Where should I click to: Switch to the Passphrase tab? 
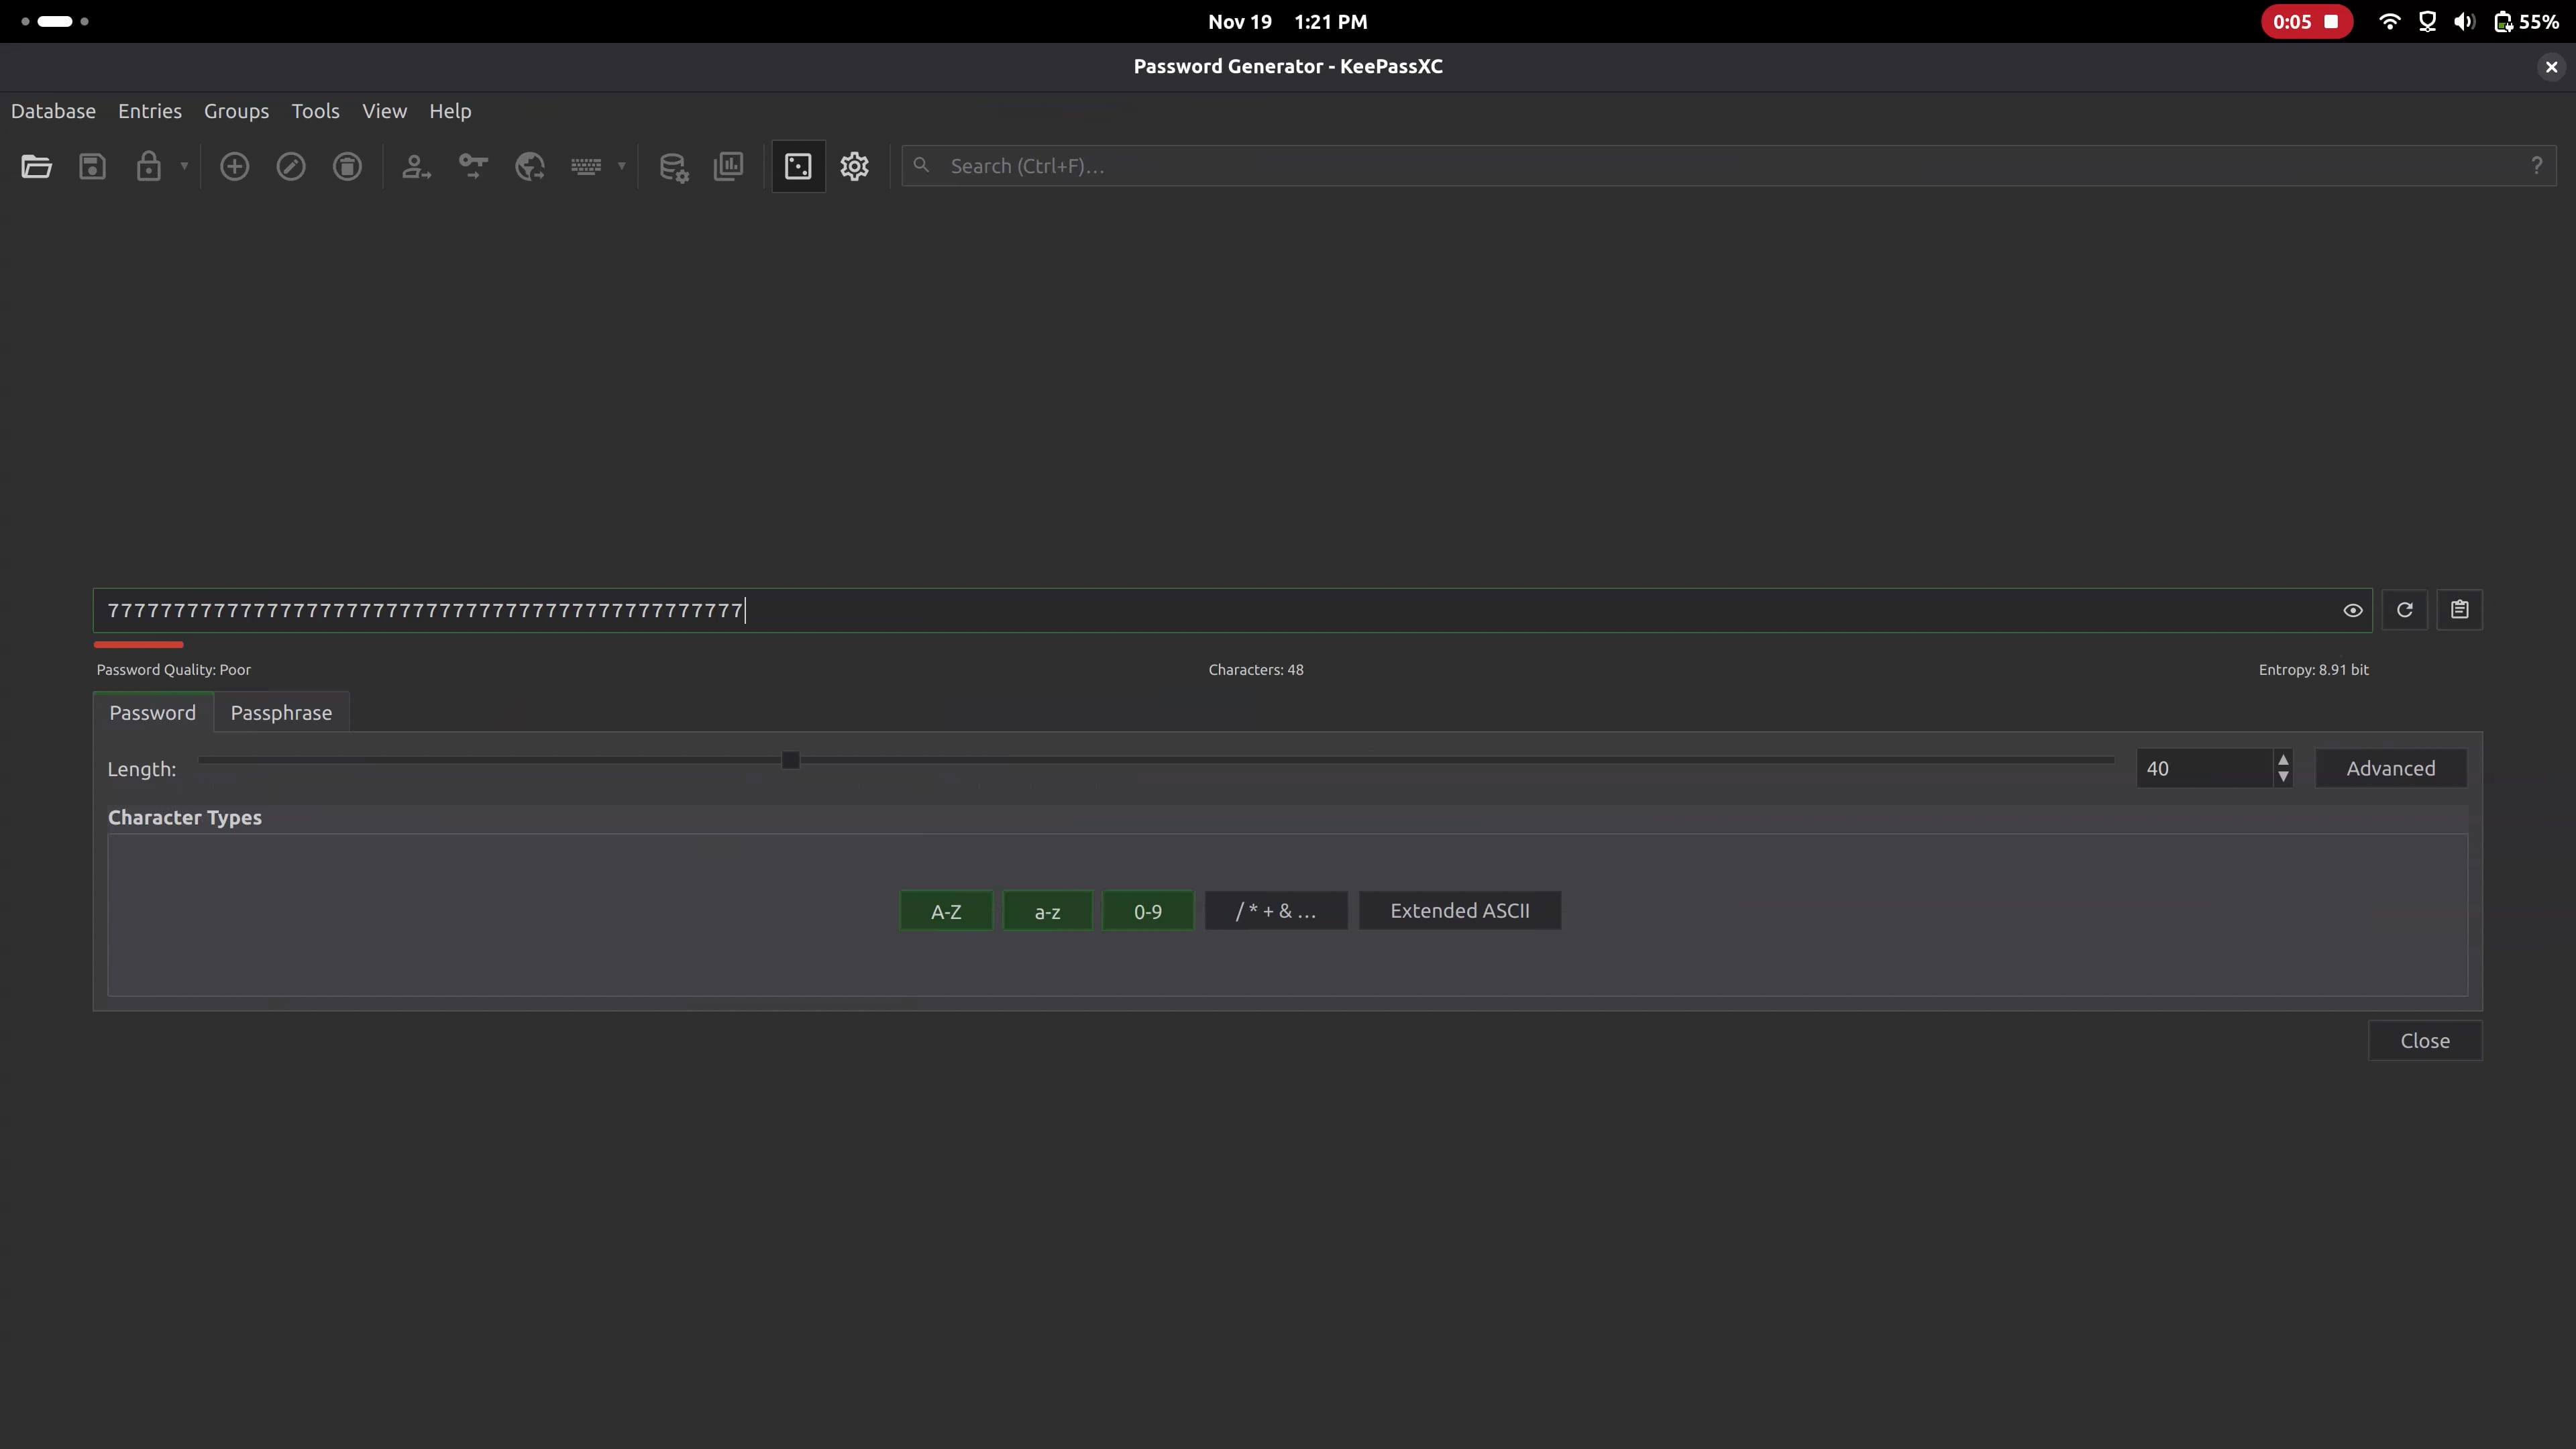pos(281,712)
